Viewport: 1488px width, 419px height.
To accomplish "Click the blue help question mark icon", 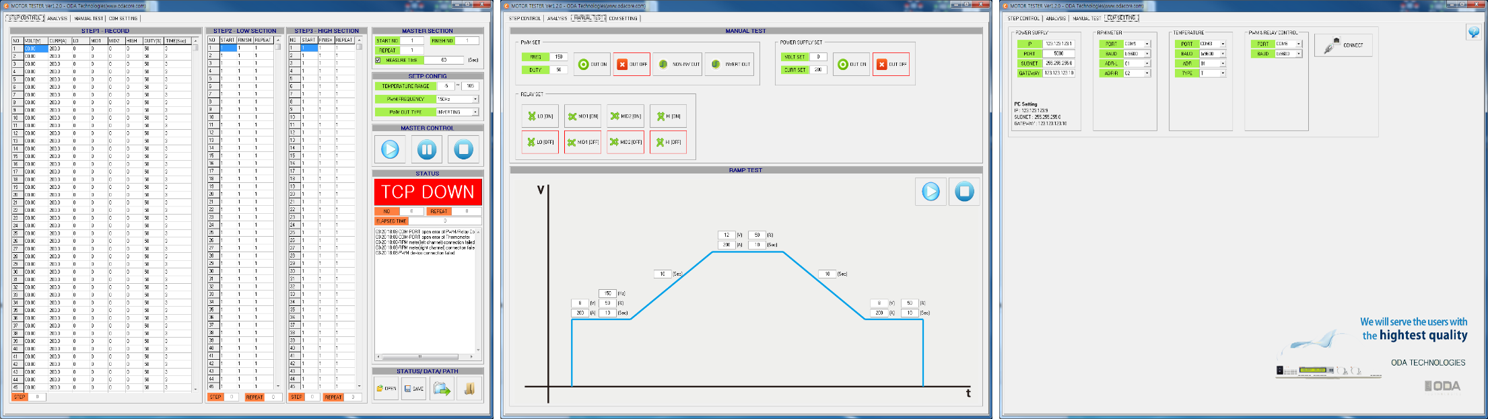I will 1473,32.
